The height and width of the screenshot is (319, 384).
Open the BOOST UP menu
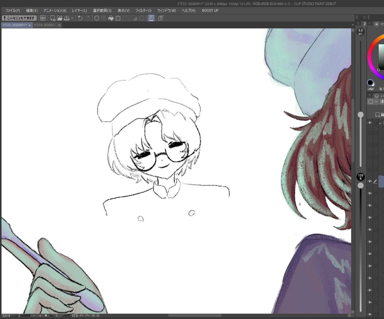[x=210, y=11]
